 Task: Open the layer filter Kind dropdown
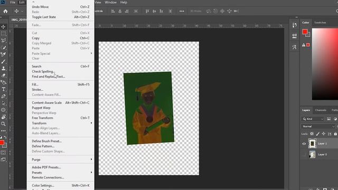(313, 119)
